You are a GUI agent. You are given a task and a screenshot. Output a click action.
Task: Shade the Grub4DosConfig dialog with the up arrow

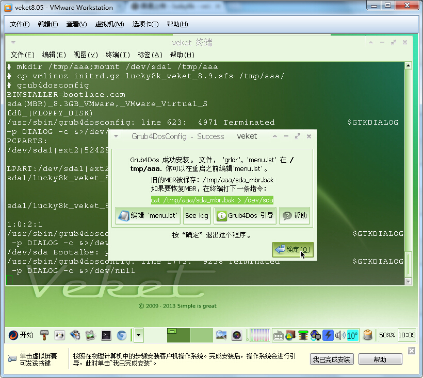pyautogui.click(x=275, y=136)
